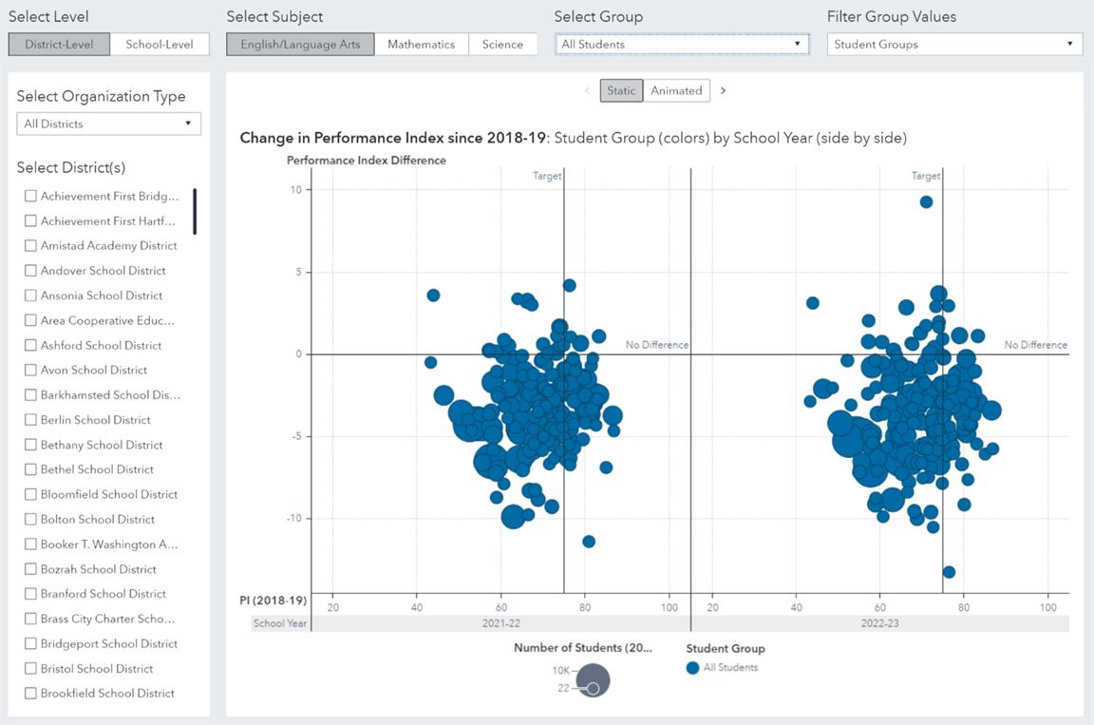The image size is (1094, 725).
Task: Select the Mathematics subject
Action: point(422,44)
